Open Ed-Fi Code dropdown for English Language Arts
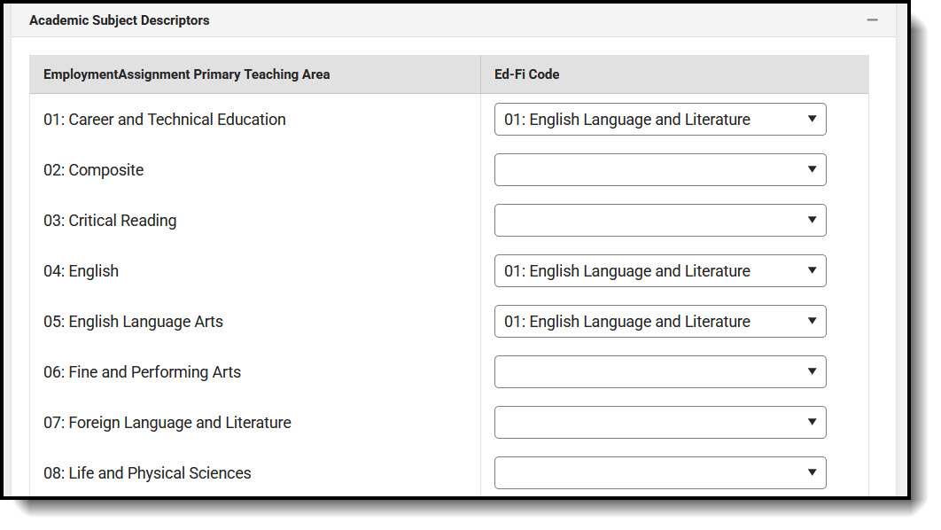This screenshot has height=530, width=941. click(659, 322)
